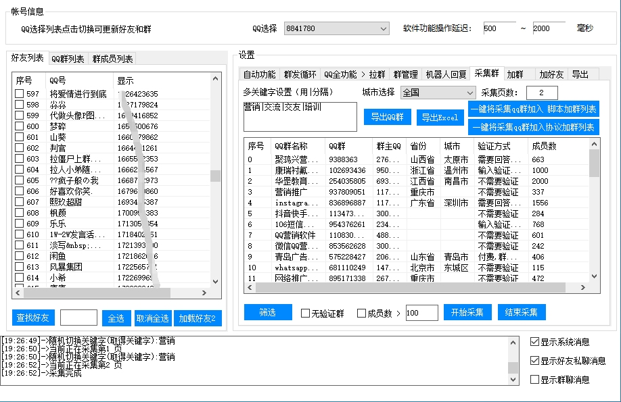The height and width of the screenshot is (402, 621).
Task: Check the box for friend row 614 小希
Action: (x=20, y=278)
